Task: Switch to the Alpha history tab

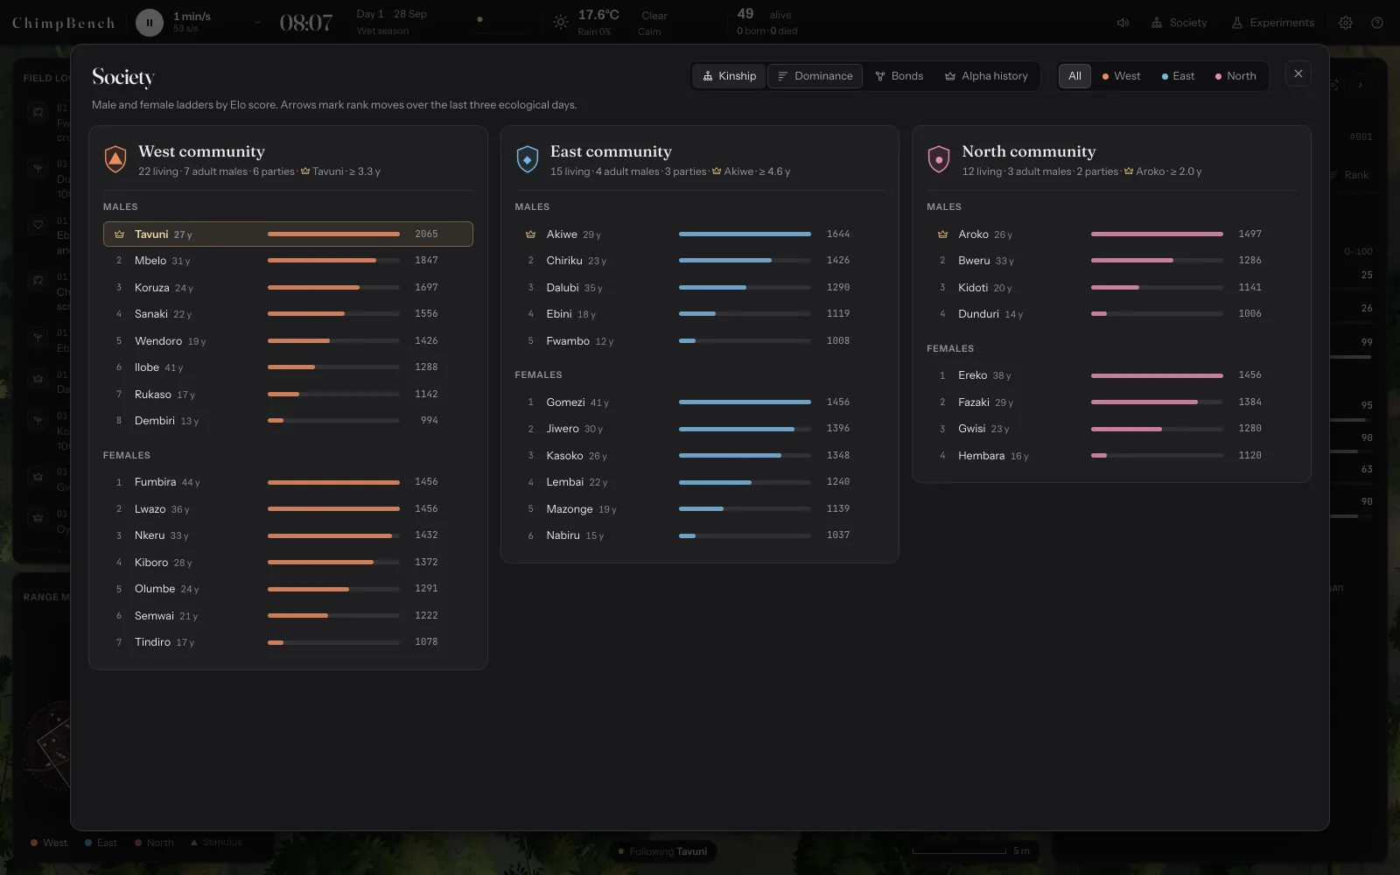Action: pos(986,76)
